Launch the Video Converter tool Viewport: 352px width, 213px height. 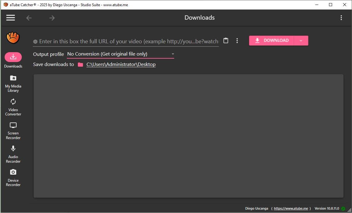pos(13,106)
